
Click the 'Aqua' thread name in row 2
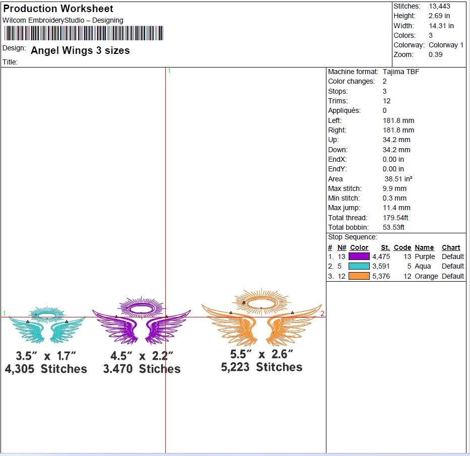(423, 266)
